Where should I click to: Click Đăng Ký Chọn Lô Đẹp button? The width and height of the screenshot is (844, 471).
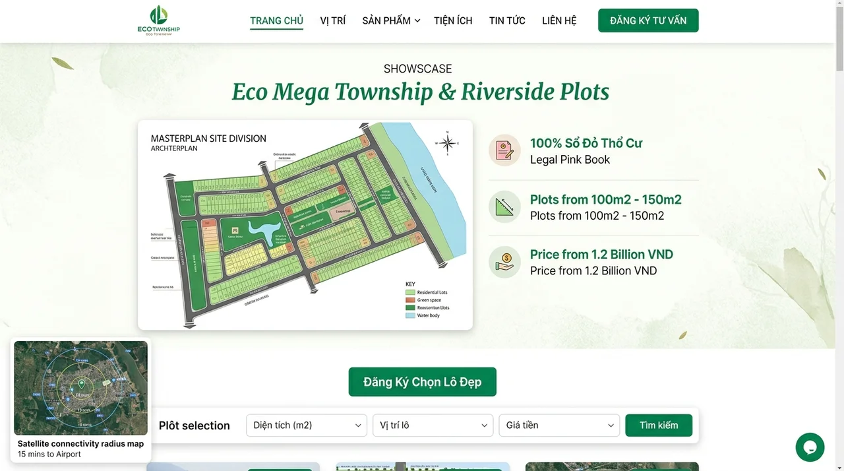click(x=422, y=382)
